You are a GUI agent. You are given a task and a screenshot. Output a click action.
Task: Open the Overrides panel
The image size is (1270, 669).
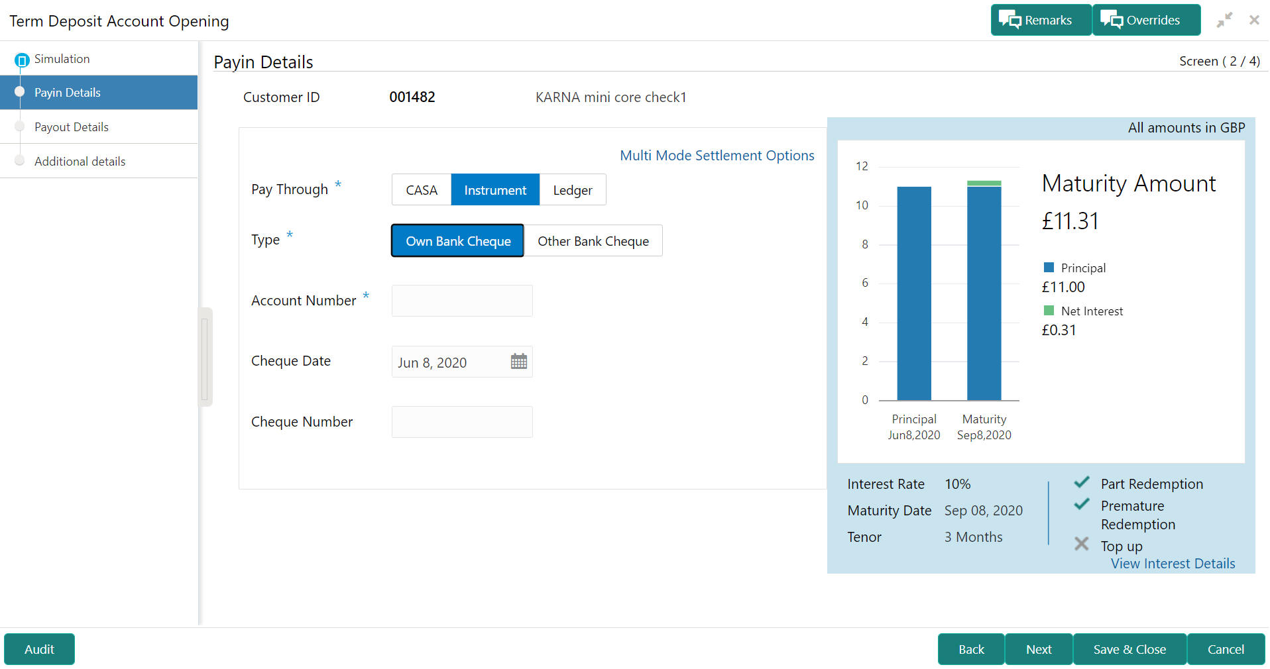point(1146,20)
